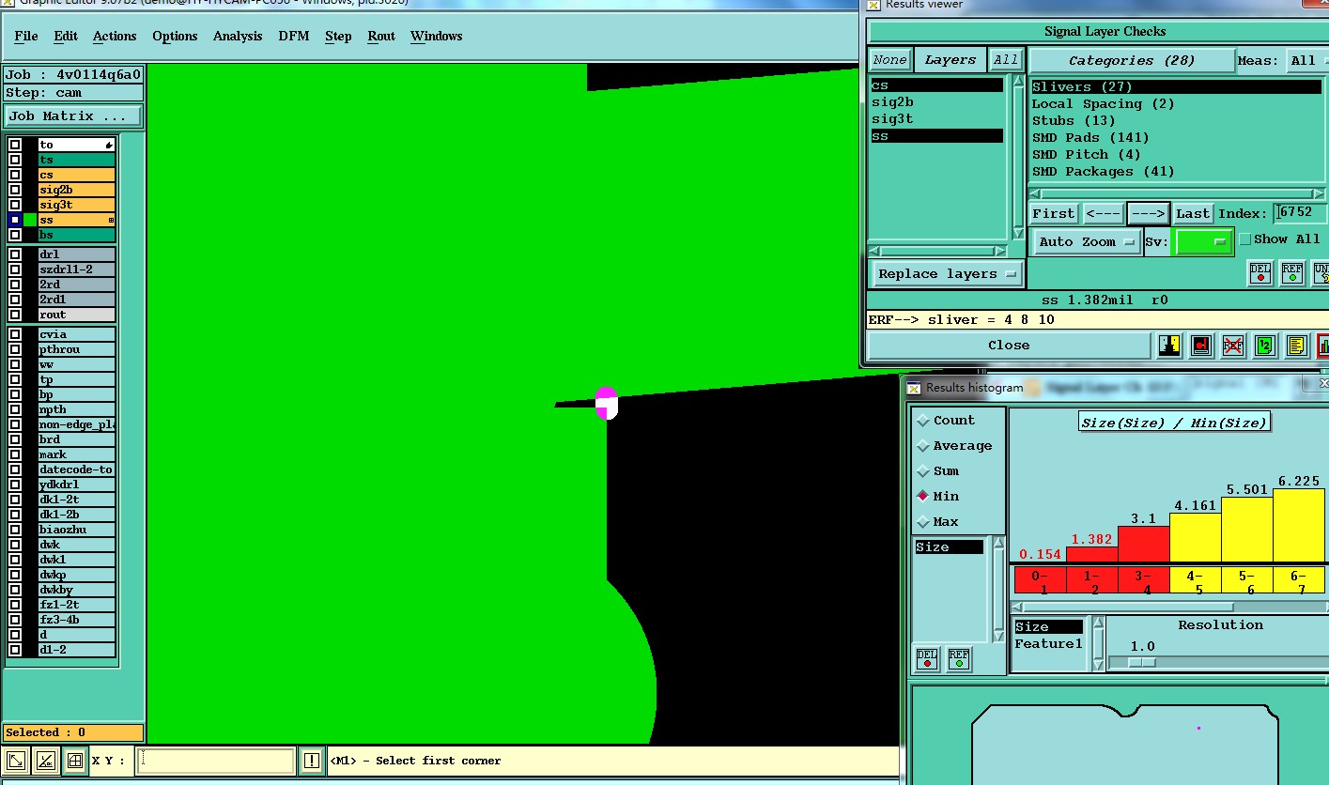Click the DEL icon in Results histogram

927,659
